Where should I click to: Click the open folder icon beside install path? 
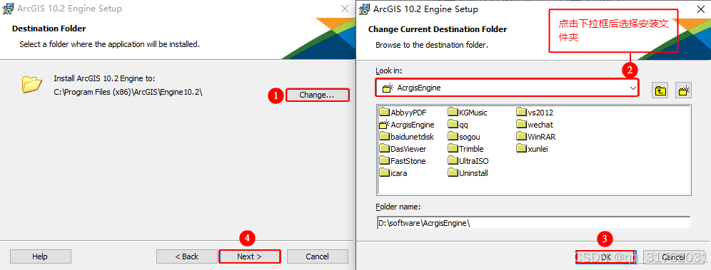coord(31,85)
